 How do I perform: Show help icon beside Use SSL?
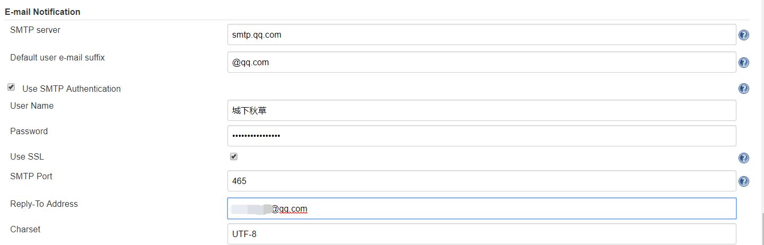pos(744,158)
